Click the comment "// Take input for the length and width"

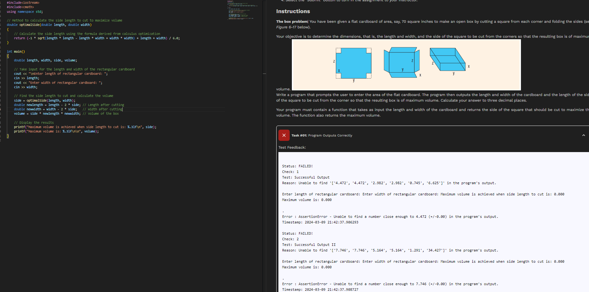point(74,69)
